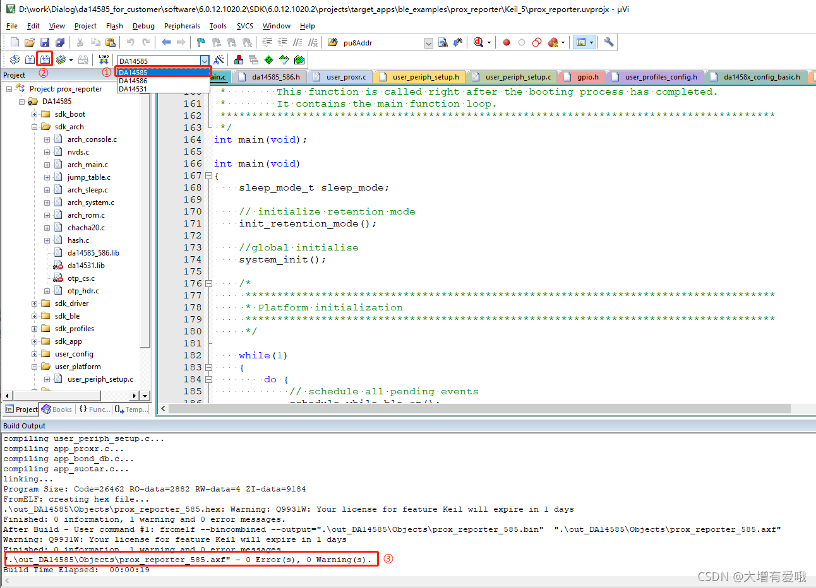Switch to da1458x_config_basic.h tab
Screen dimensions: 816x588
coord(757,77)
